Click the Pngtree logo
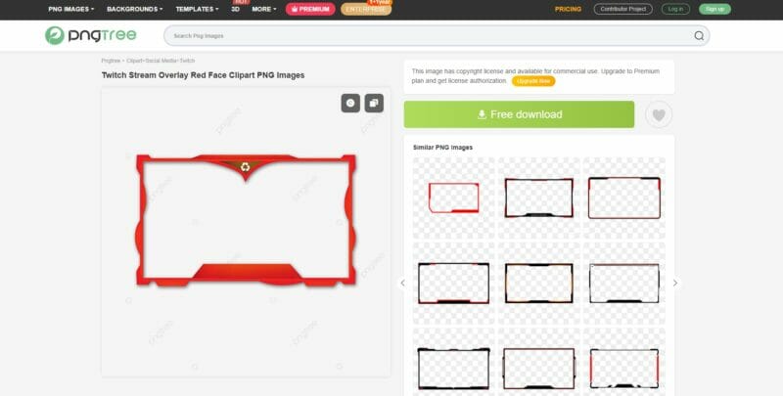783x396 pixels. (x=90, y=35)
